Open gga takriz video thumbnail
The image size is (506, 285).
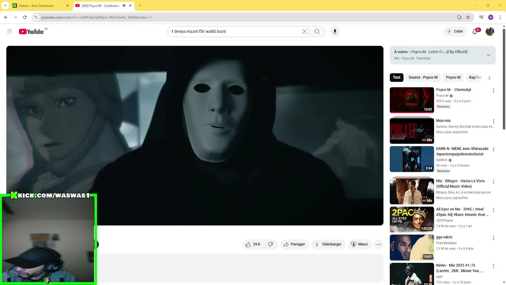[x=412, y=247]
